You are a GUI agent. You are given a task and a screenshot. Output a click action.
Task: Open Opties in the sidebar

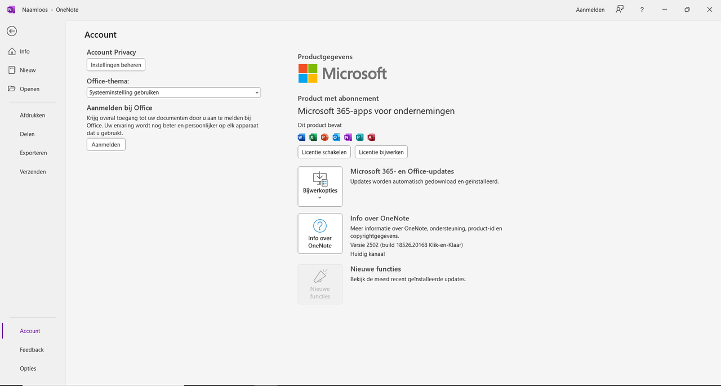click(33, 369)
